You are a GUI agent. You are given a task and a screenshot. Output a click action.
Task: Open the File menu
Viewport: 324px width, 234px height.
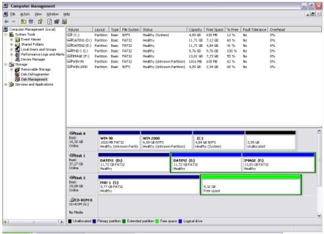(x=13, y=14)
